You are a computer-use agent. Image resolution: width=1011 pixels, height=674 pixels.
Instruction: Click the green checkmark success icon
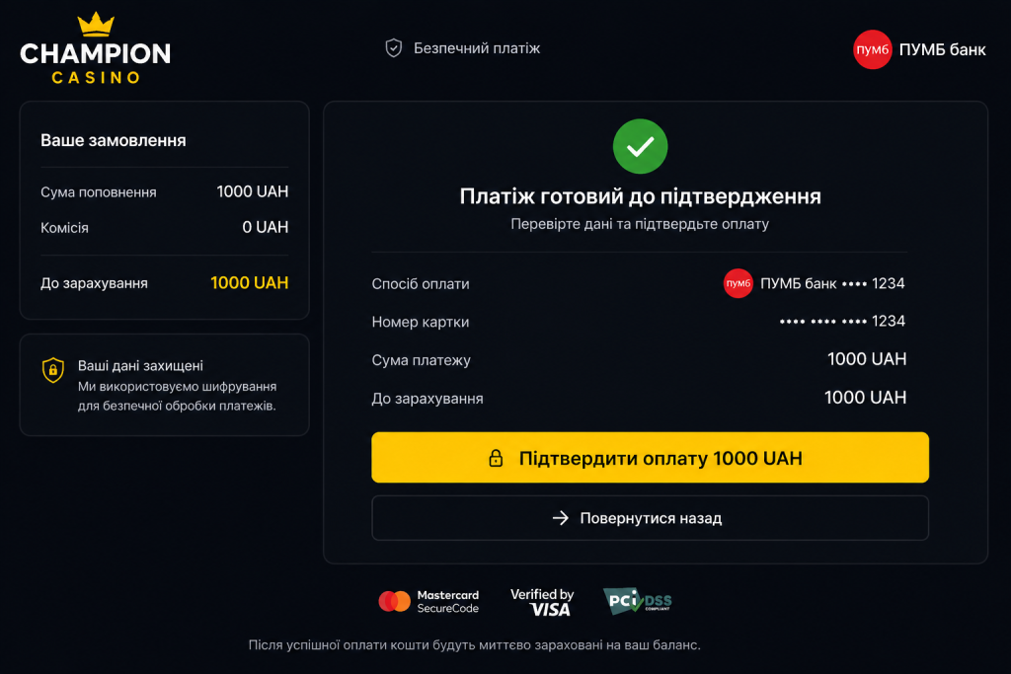pos(640,146)
